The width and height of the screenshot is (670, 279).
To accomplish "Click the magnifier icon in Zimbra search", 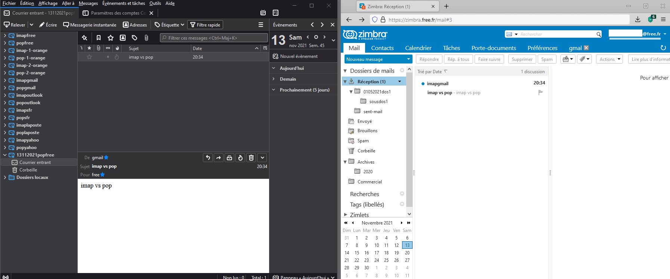I will pos(599,34).
